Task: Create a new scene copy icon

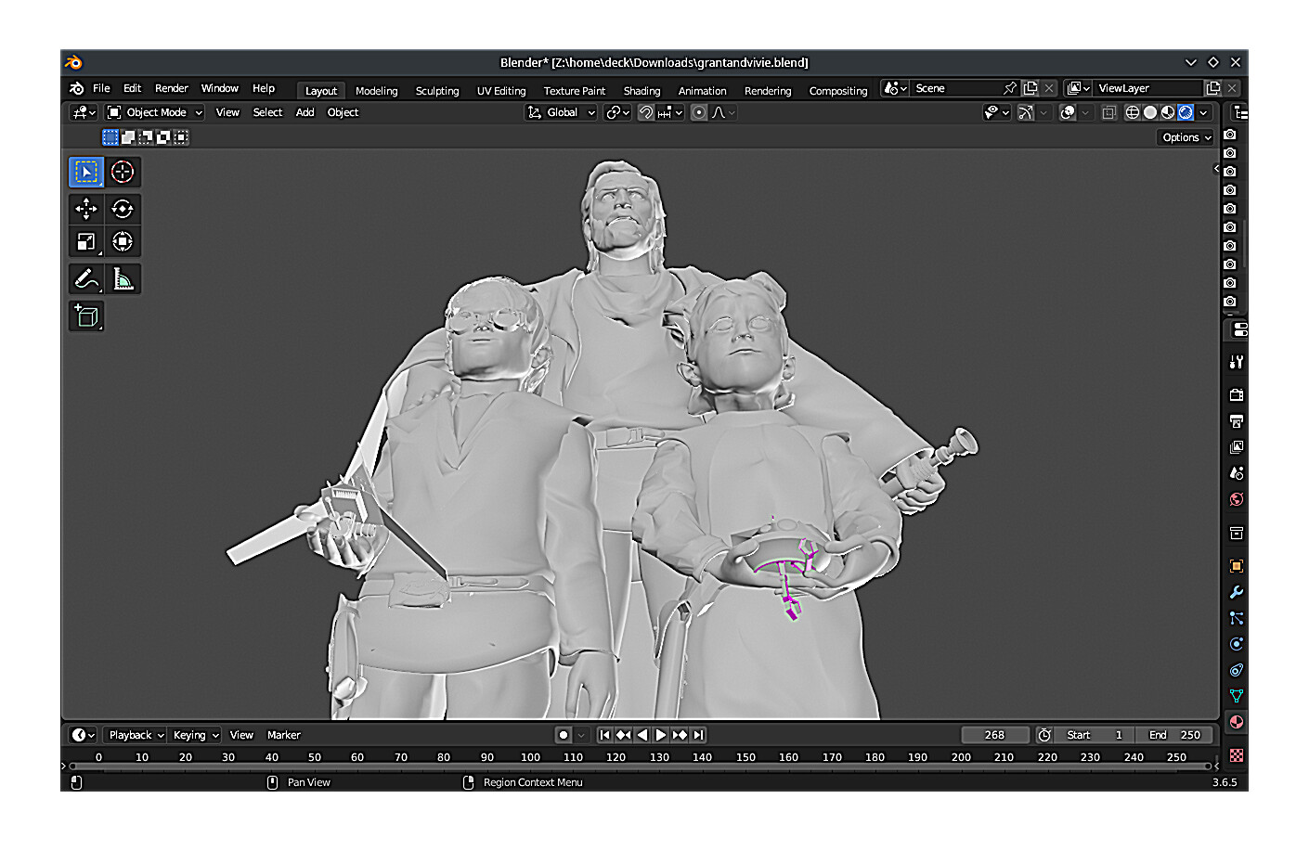Action: pyautogui.click(x=1030, y=88)
